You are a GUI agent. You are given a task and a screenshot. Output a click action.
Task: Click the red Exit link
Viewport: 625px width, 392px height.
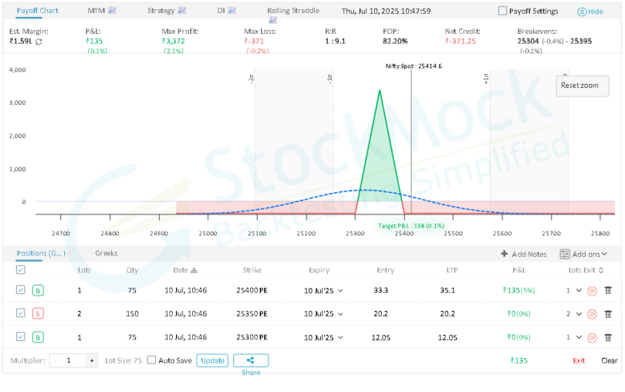579,360
